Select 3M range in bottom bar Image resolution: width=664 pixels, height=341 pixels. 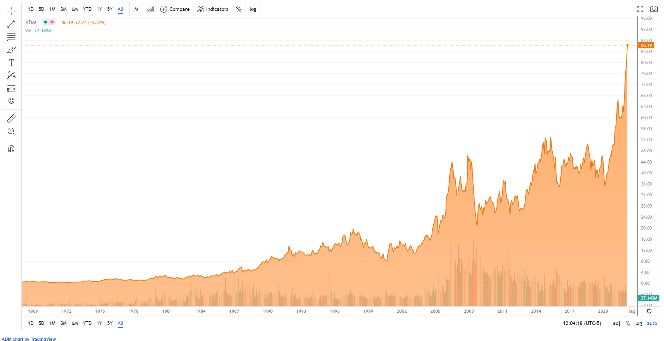coord(64,323)
